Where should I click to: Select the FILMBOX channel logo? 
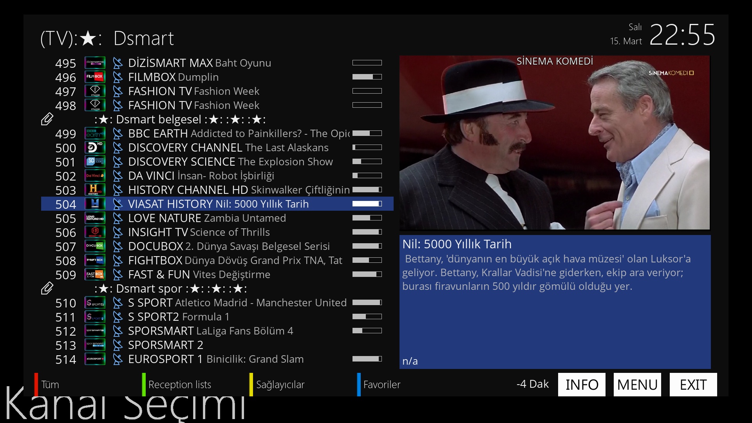tap(95, 77)
